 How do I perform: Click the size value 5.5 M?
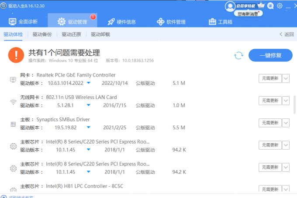coord(179,128)
